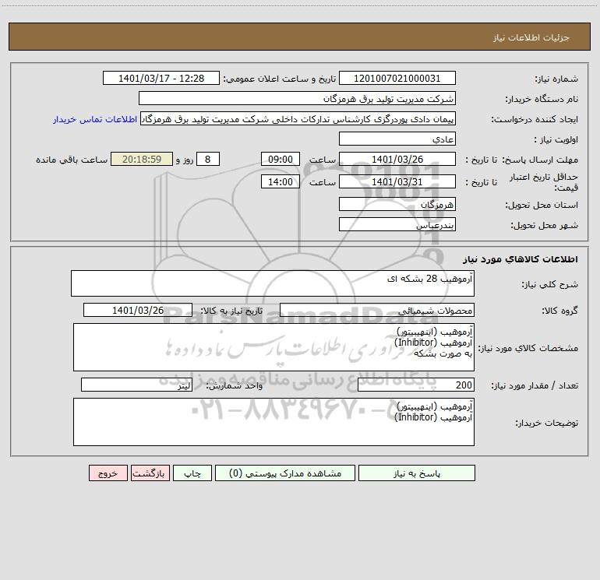Screen dimensions: 600x580
Task: Click label 'حداقل تاریخ اعتبار قیمت:'
Action: [x=544, y=182]
